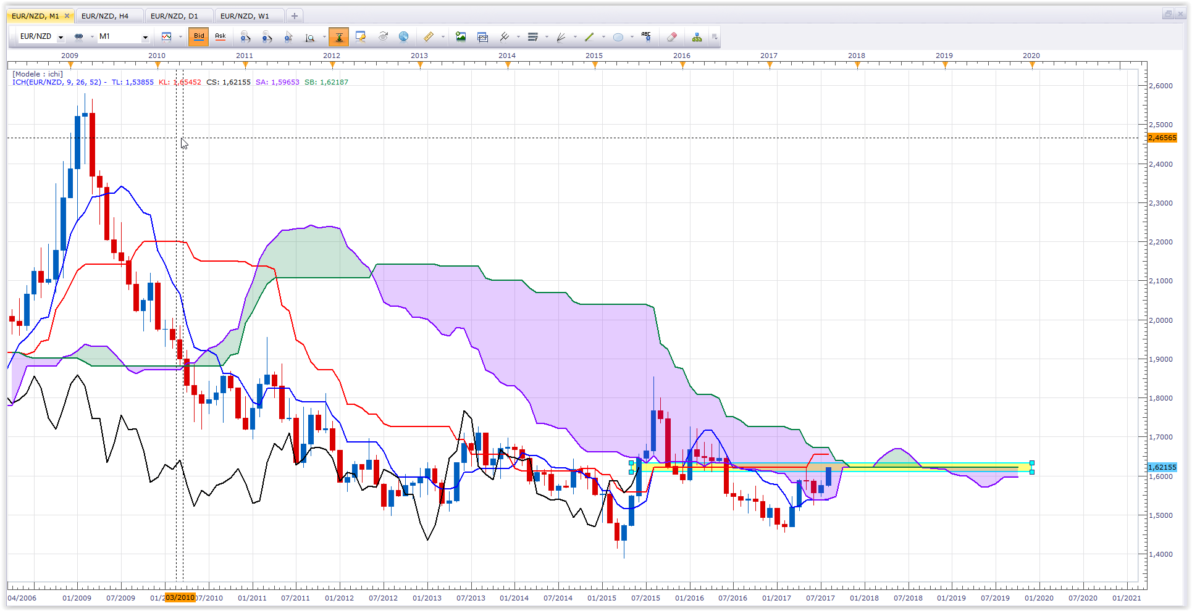This screenshot has height=611, width=1192.
Task: Select the yellow horizontal rectangle's top-right handle
Action: tap(1031, 463)
